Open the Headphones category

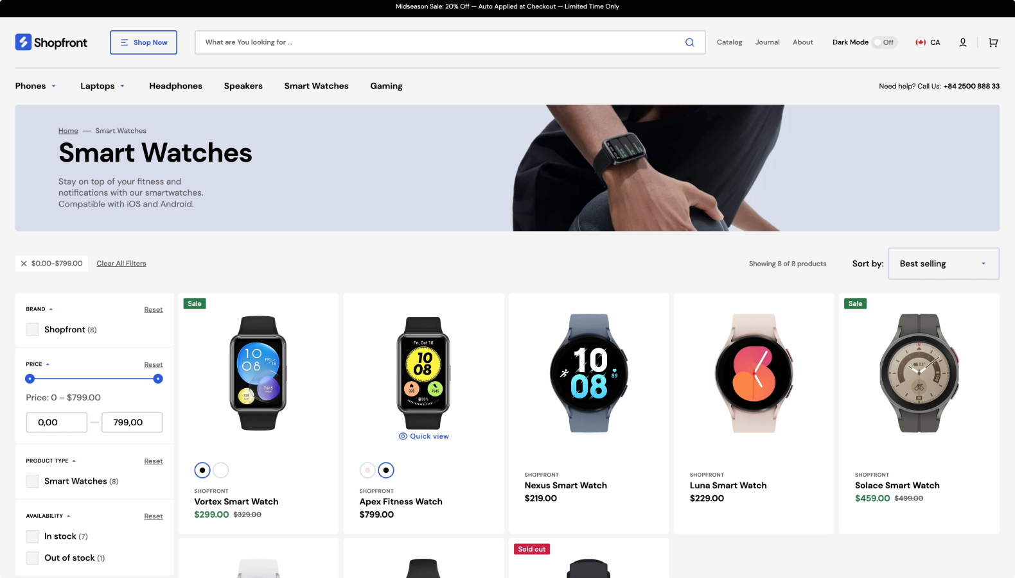click(x=175, y=86)
